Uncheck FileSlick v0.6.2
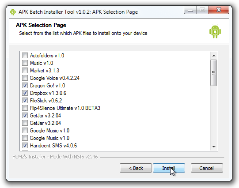This screenshot has width=239, height=188. click(x=25, y=100)
